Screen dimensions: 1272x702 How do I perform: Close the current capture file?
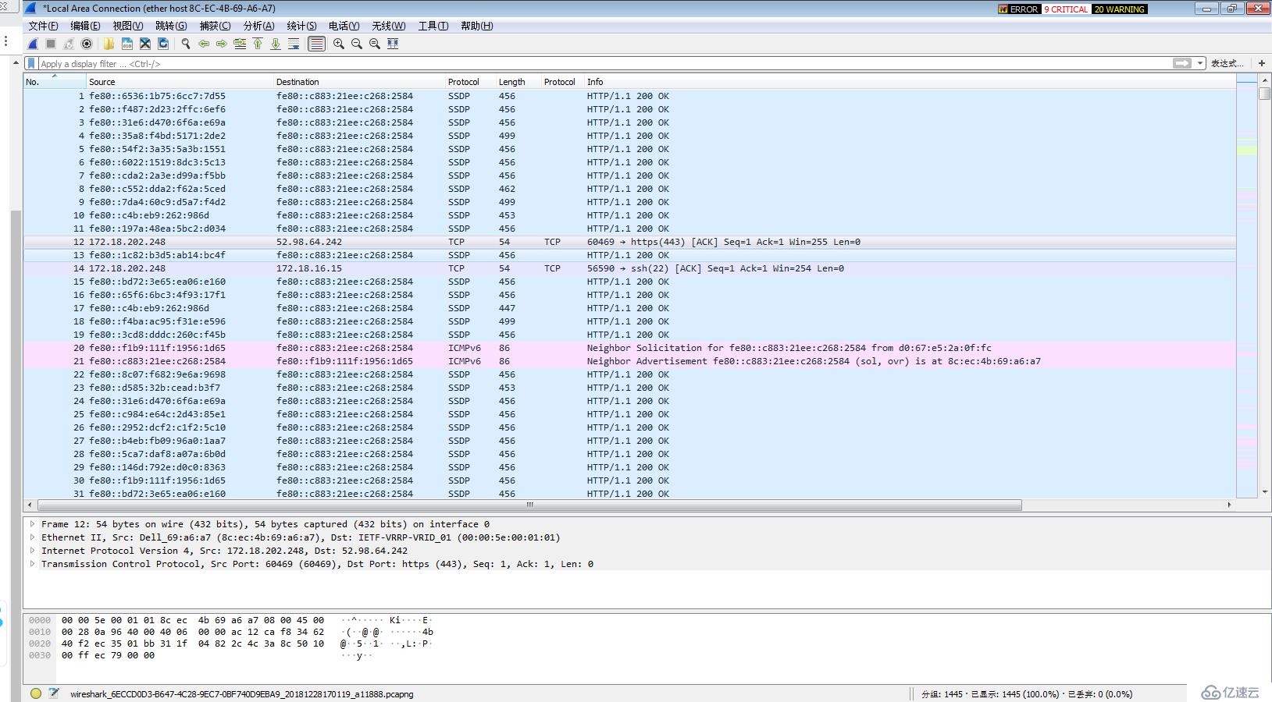click(x=145, y=44)
